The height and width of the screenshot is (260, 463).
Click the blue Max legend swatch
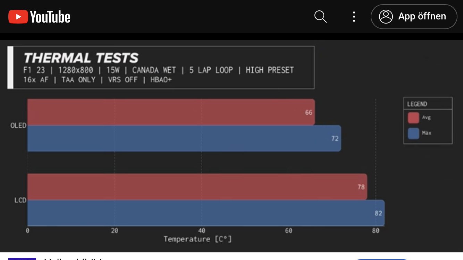(413, 133)
